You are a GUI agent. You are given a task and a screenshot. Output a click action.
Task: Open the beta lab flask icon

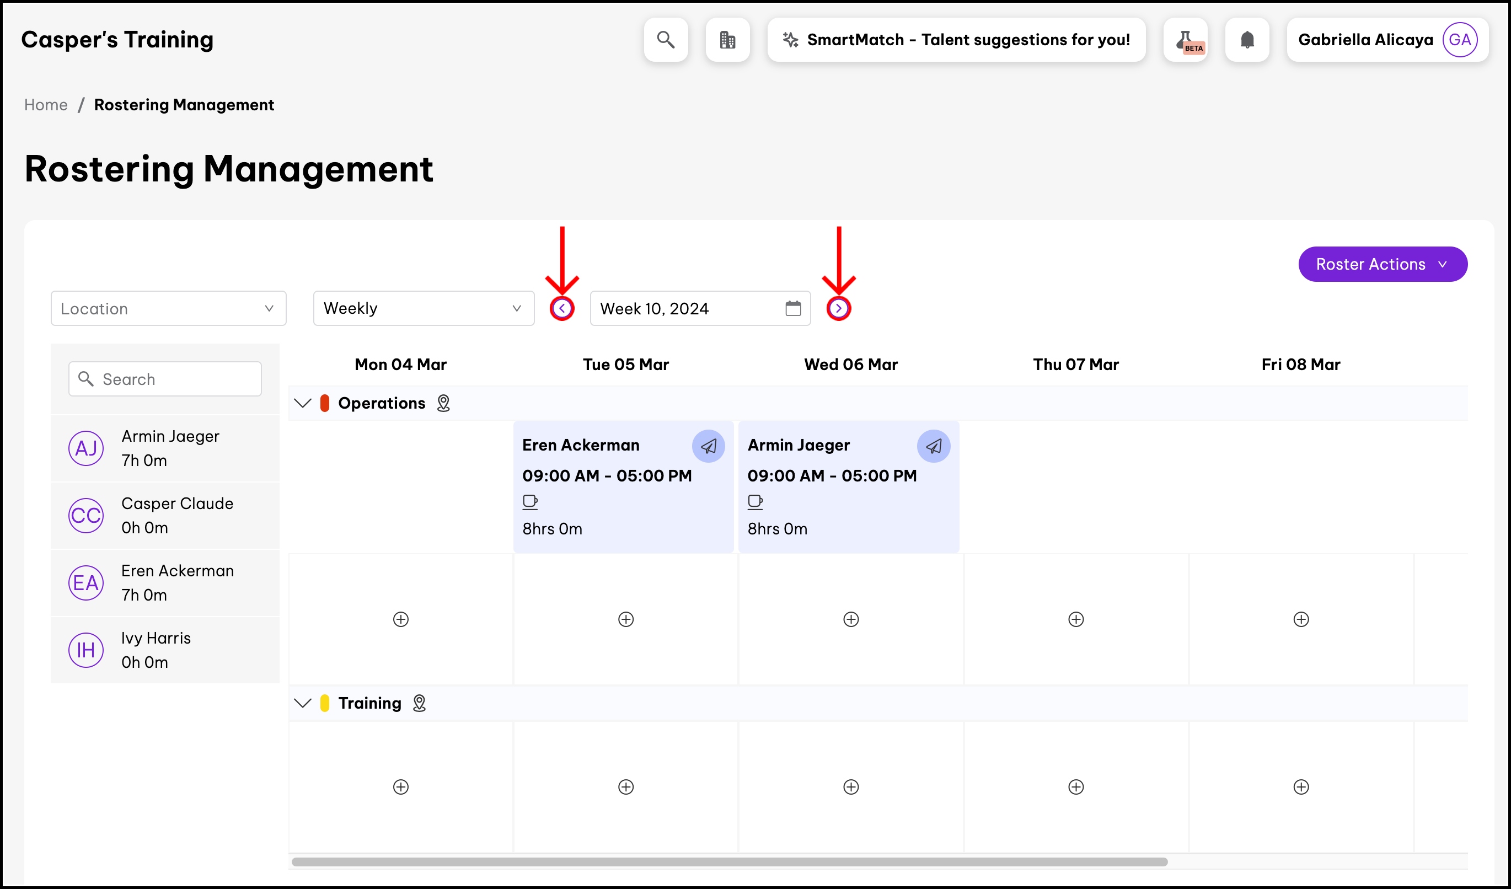(1186, 40)
